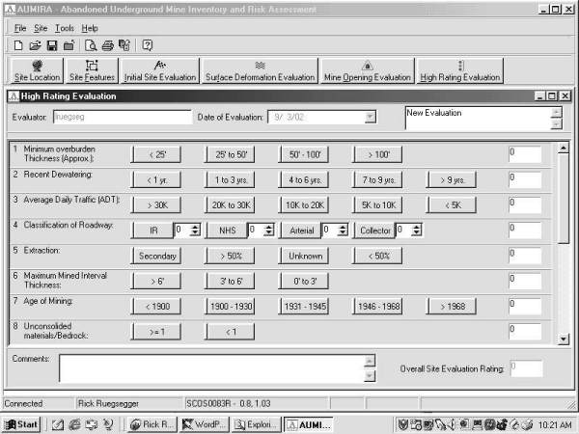Click into the Comments text box

(x=209, y=367)
